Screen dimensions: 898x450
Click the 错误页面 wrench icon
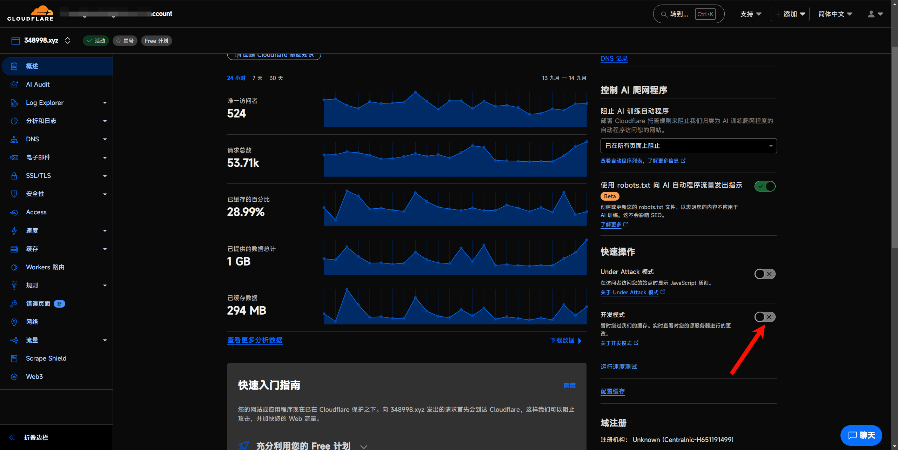tap(14, 304)
